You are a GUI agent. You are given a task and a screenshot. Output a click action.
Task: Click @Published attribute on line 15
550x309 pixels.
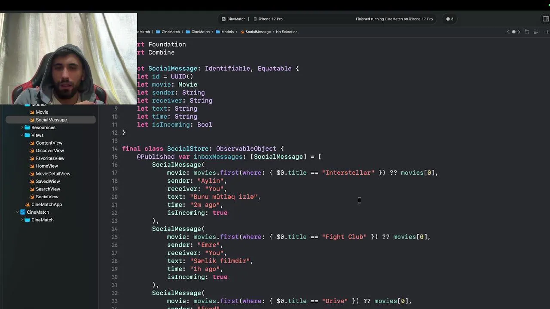(x=156, y=157)
